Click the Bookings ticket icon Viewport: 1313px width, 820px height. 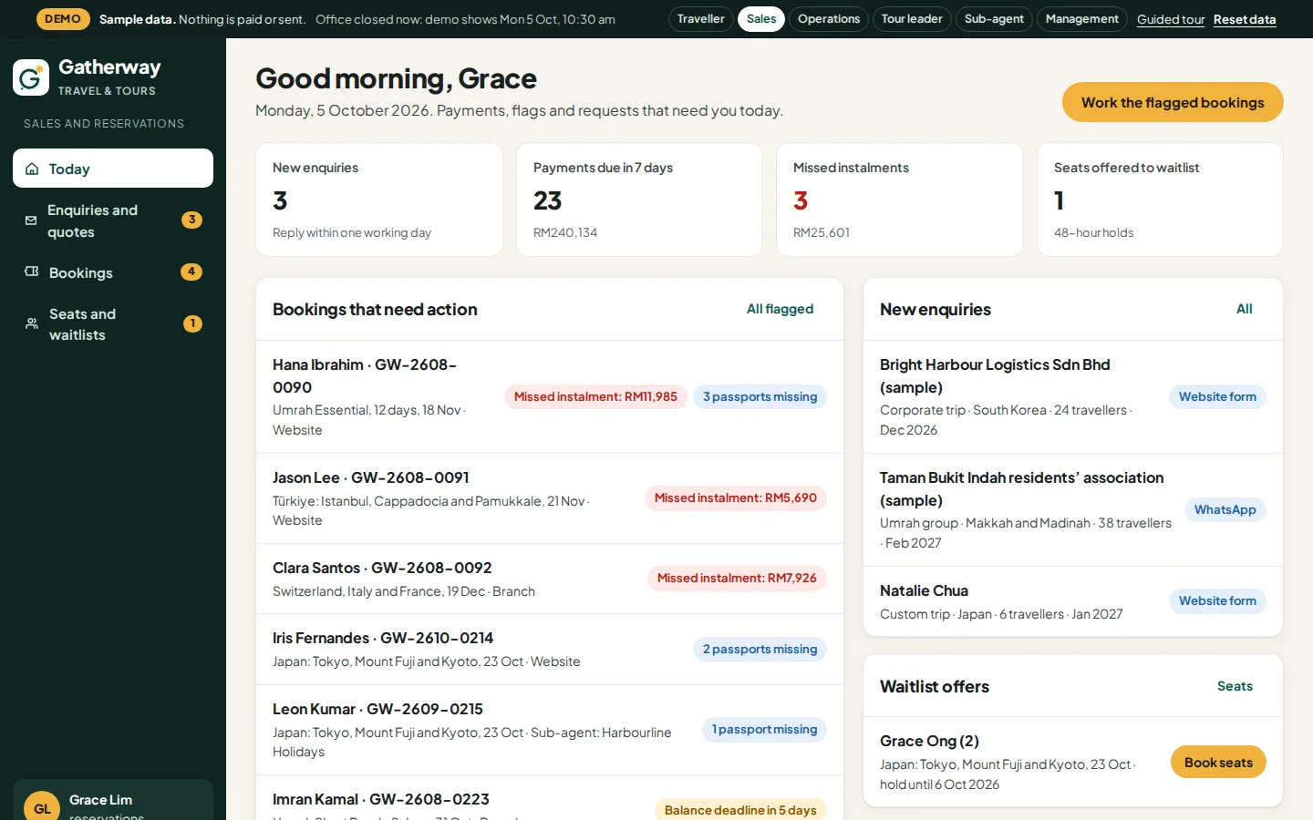(x=32, y=272)
